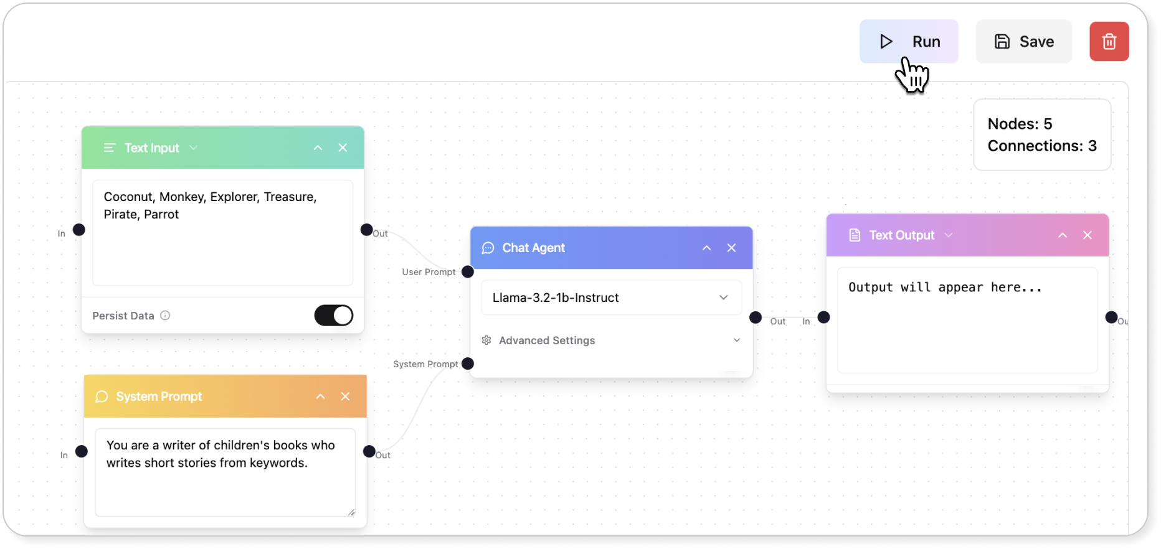The height and width of the screenshot is (549, 1161).
Task: Expand Advanced Settings section
Action: [x=611, y=340]
